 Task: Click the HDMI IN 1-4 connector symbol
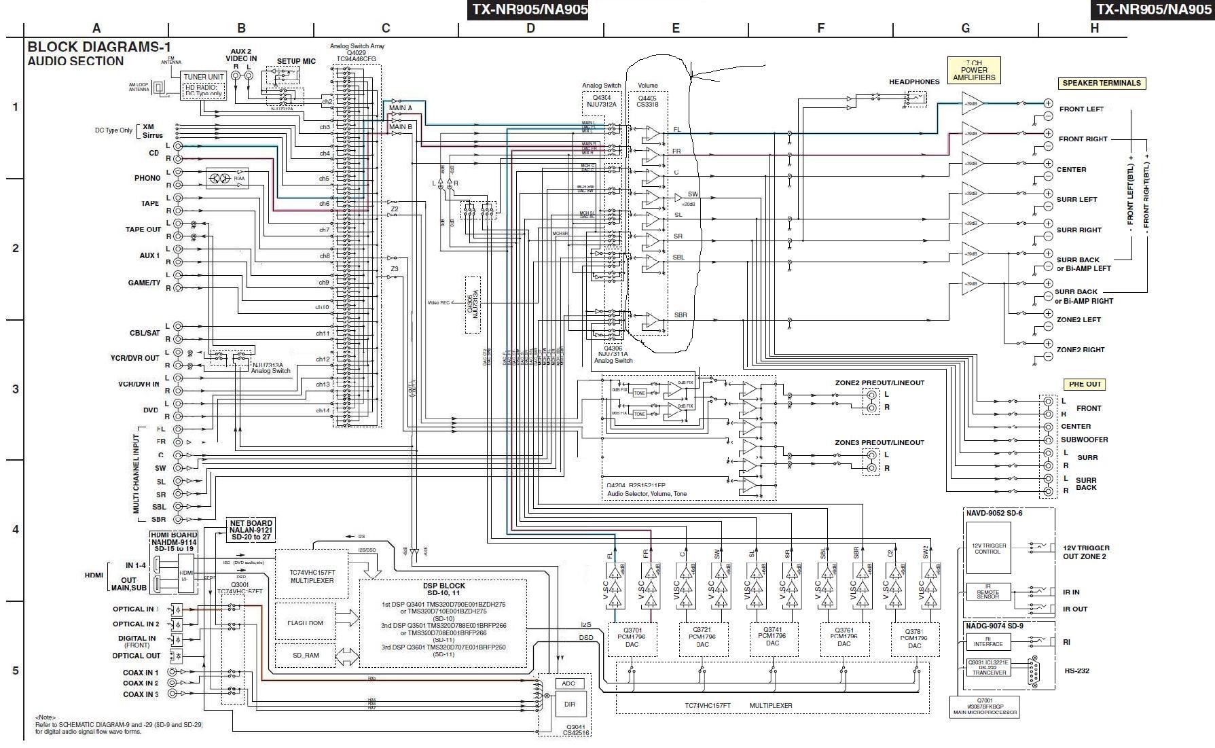[156, 565]
